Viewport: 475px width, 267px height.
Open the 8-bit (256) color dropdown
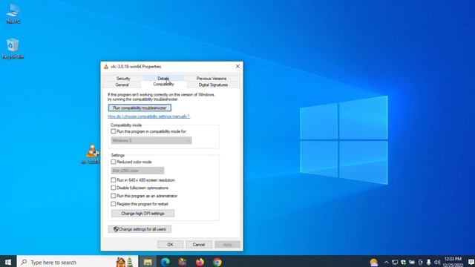pos(137,171)
